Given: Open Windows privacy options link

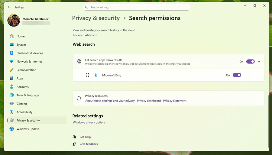Looking at the screenshot, I should click(89, 123).
